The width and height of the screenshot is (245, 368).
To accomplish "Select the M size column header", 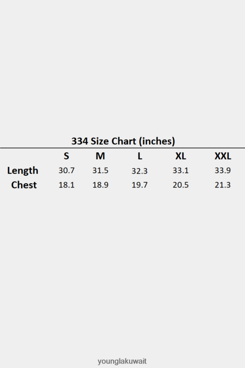I will [101, 156].
